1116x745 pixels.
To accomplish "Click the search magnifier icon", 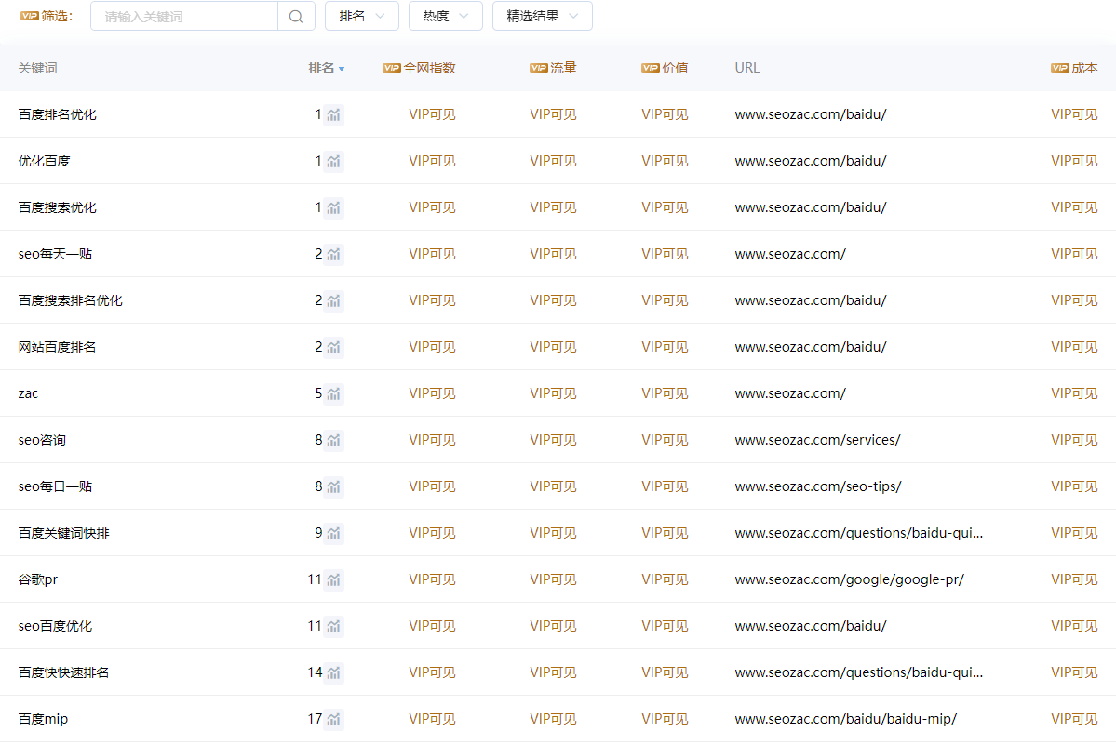I will 296,17.
